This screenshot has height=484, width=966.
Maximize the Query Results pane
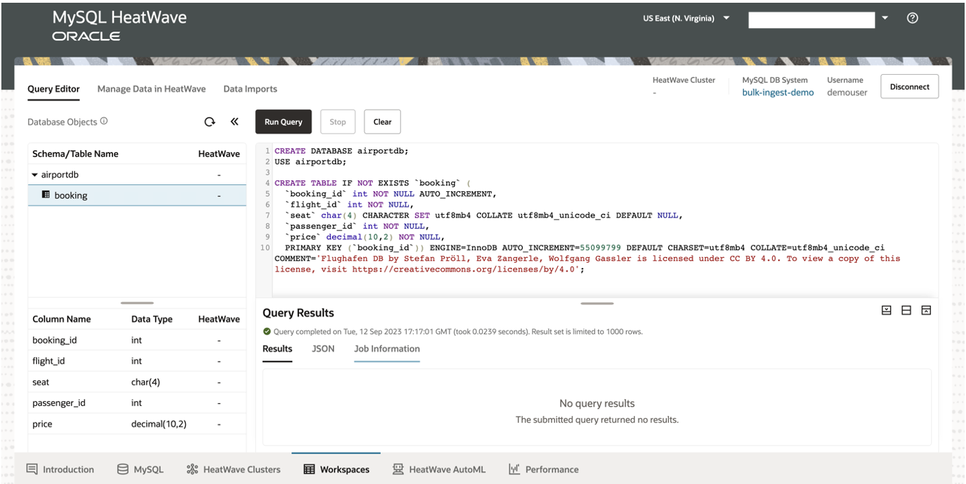pyautogui.click(x=887, y=310)
